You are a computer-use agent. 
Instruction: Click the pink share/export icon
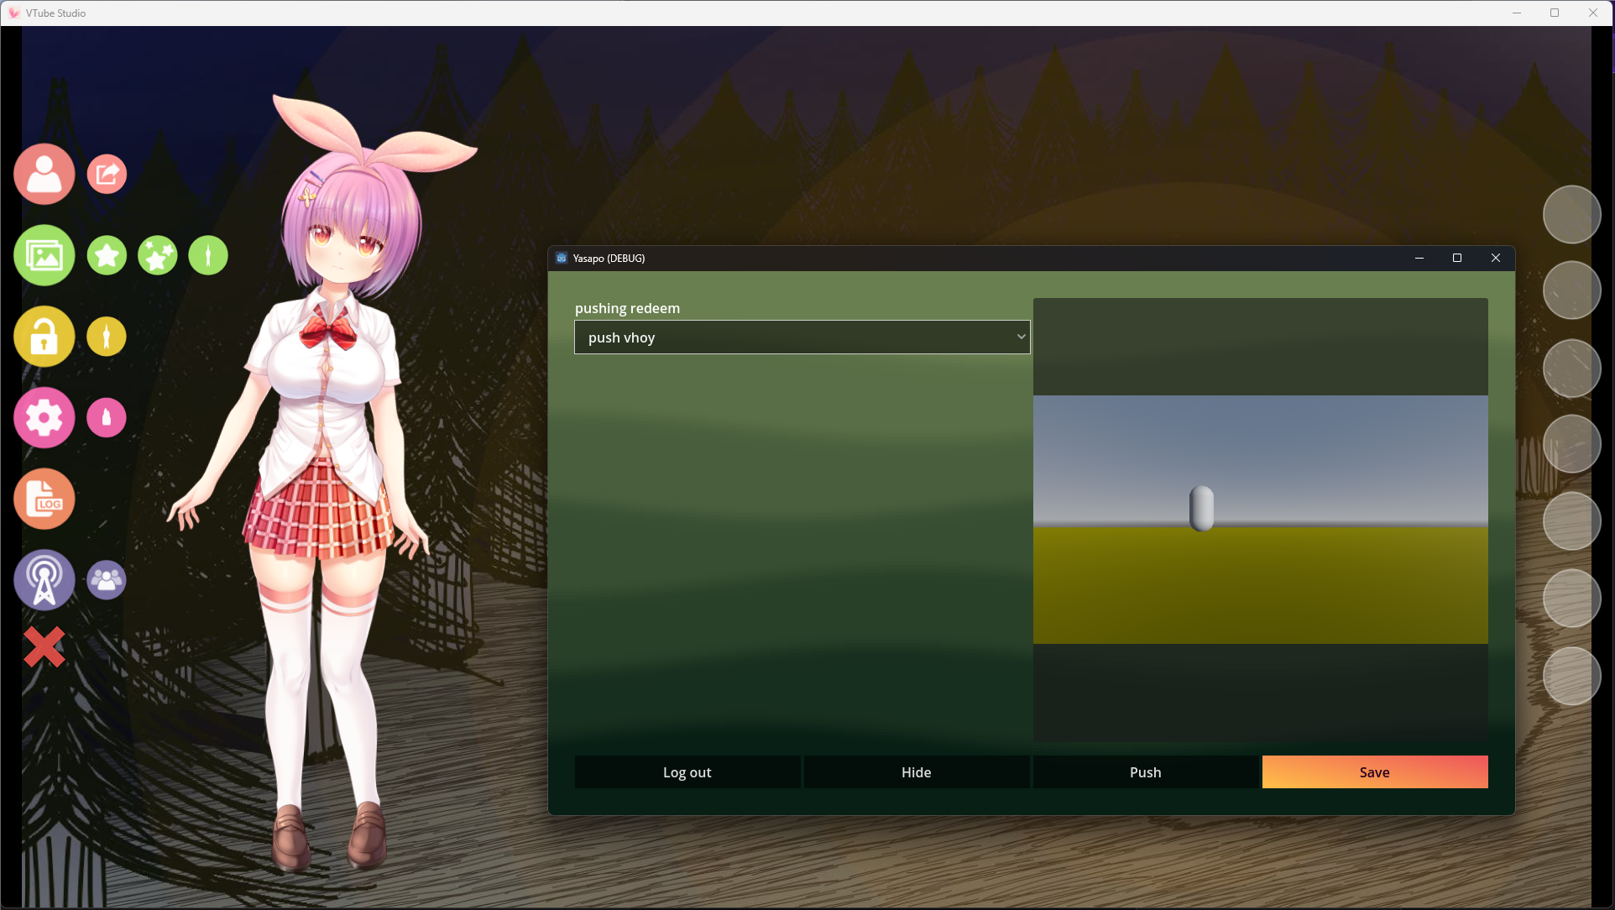click(x=107, y=174)
